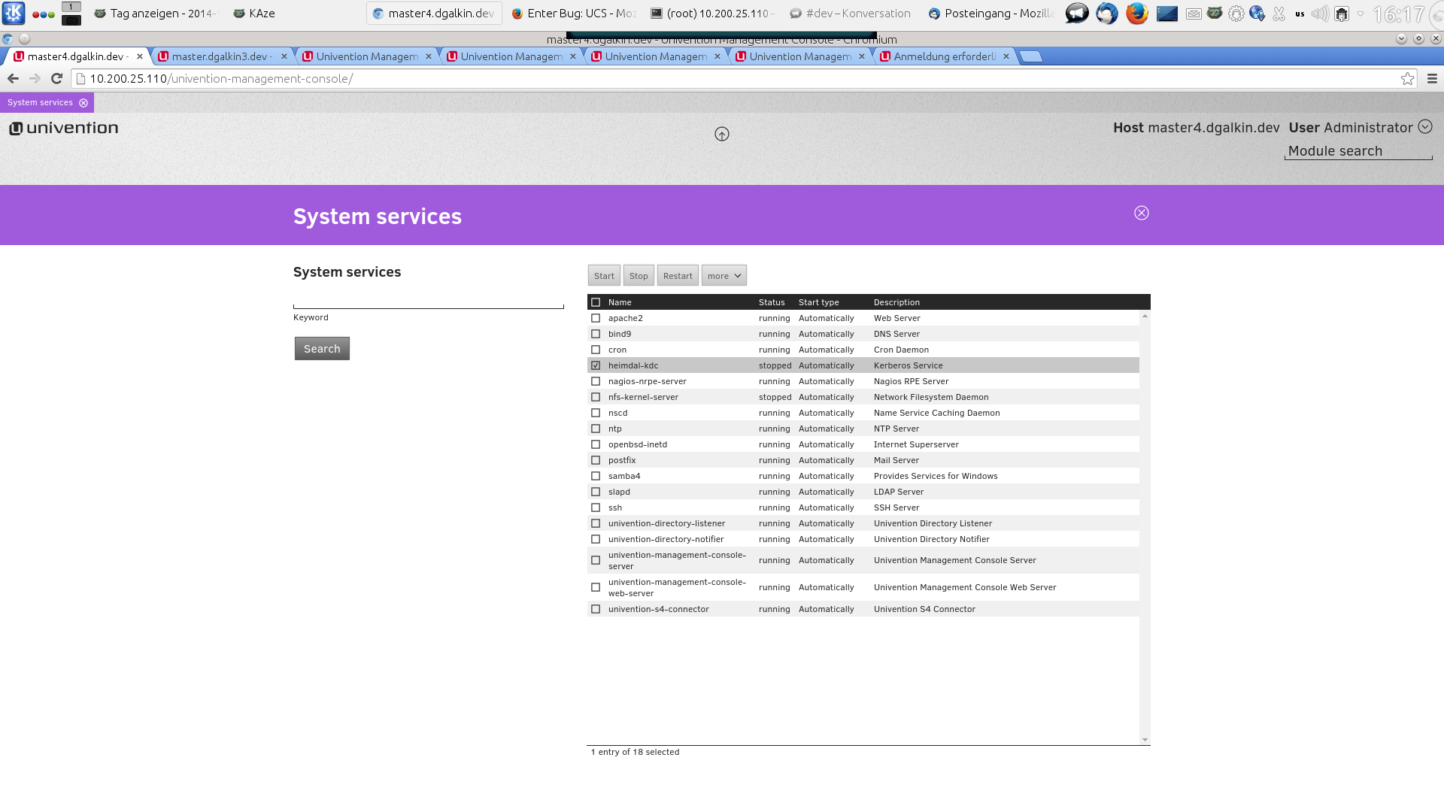The image size is (1444, 812).
Task: Switch to Anmeldung erforderlich browser tab
Action: [944, 56]
